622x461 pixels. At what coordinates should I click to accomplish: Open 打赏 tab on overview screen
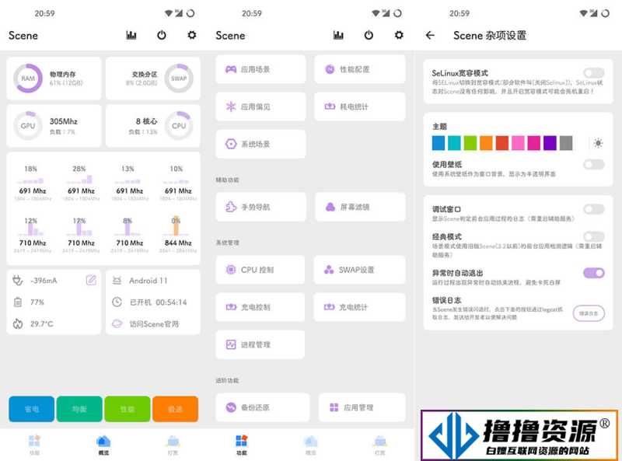[173, 445]
